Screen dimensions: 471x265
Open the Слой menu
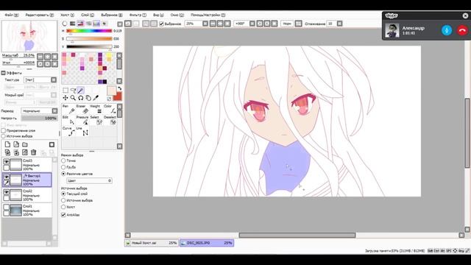point(87,15)
